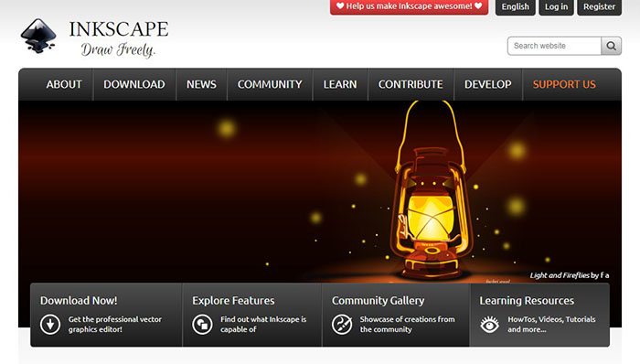Click the Community Gallery brush icon

point(342,325)
